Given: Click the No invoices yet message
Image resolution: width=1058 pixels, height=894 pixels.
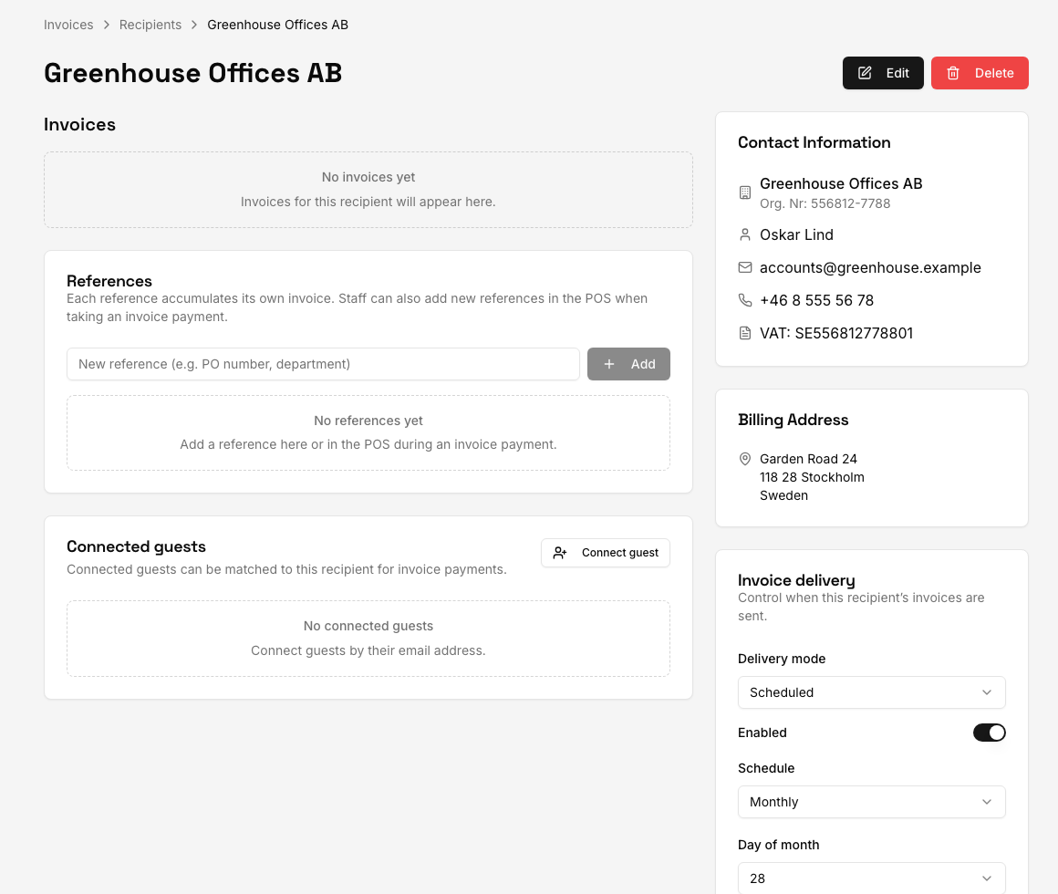Looking at the screenshot, I should click(x=368, y=178).
